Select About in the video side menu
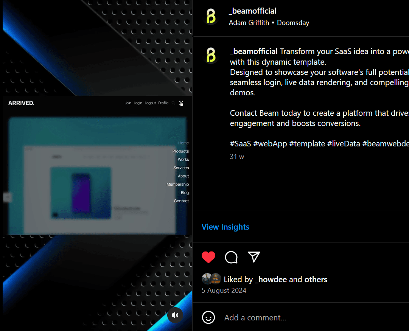Image resolution: width=409 pixels, height=331 pixels. pos(184,176)
